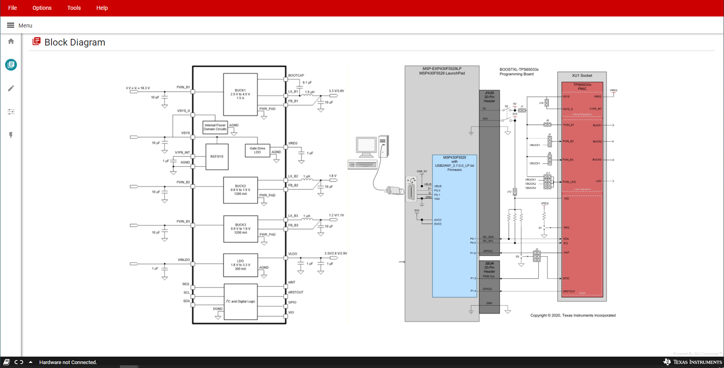Click the TPS65033x PMIC red block
Image resolution: width=724 pixels, height=368 pixels.
[x=583, y=188]
